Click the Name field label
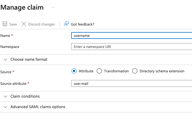 (x=5, y=36)
